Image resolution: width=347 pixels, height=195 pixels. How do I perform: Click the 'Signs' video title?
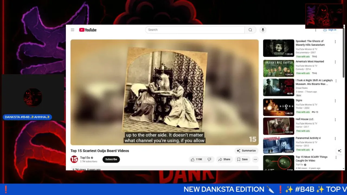(x=299, y=100)
